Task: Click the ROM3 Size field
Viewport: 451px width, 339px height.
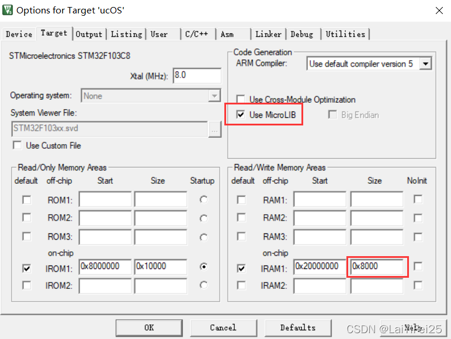Action: click(161, 237)
